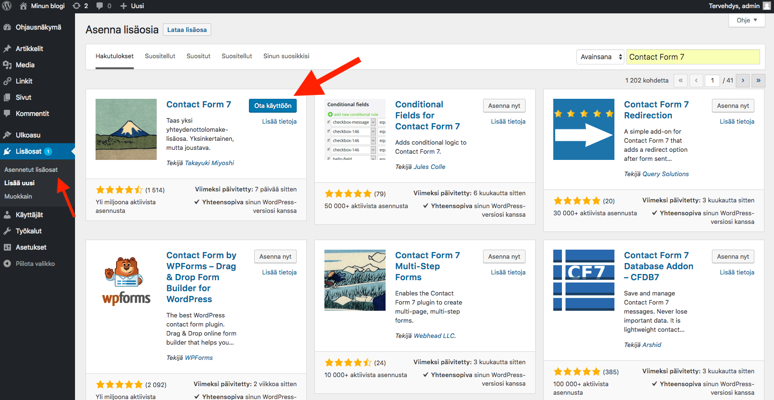
Task: Open the Työkalut tools menu
Action: pos(37,231)
